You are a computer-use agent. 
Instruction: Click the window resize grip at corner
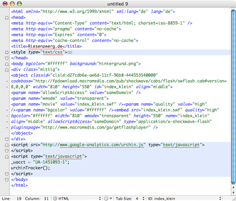[234, 199]
